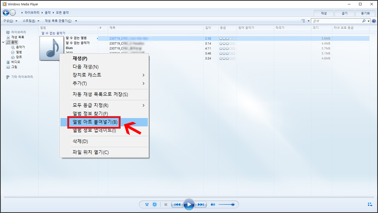378x213 pixels.
Task: Select 그림 in the navigation pane
Action: [x=12, y=67]
